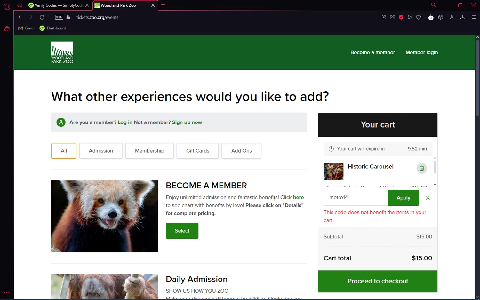
Task: Open the GX Corner gamepad icon
Action: [x=20, y=5]
